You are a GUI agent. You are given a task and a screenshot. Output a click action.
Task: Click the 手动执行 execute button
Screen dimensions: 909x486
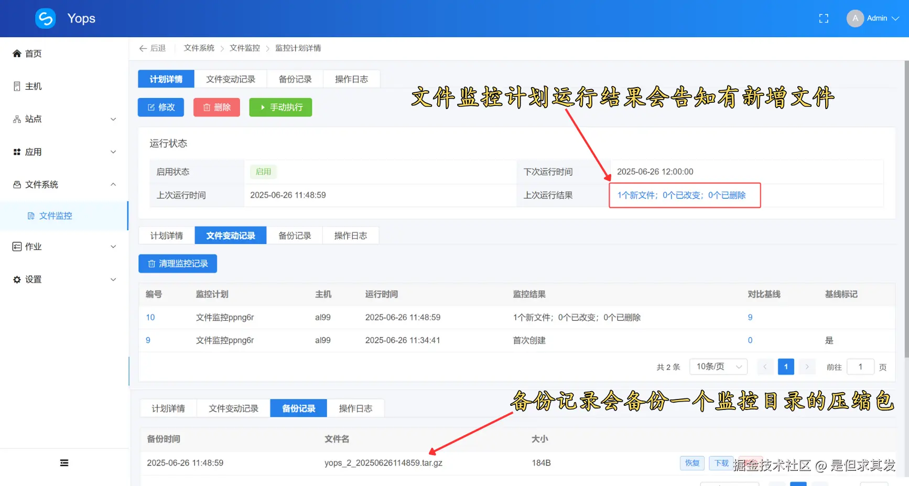pyautogui.click(x=280, y=107)
